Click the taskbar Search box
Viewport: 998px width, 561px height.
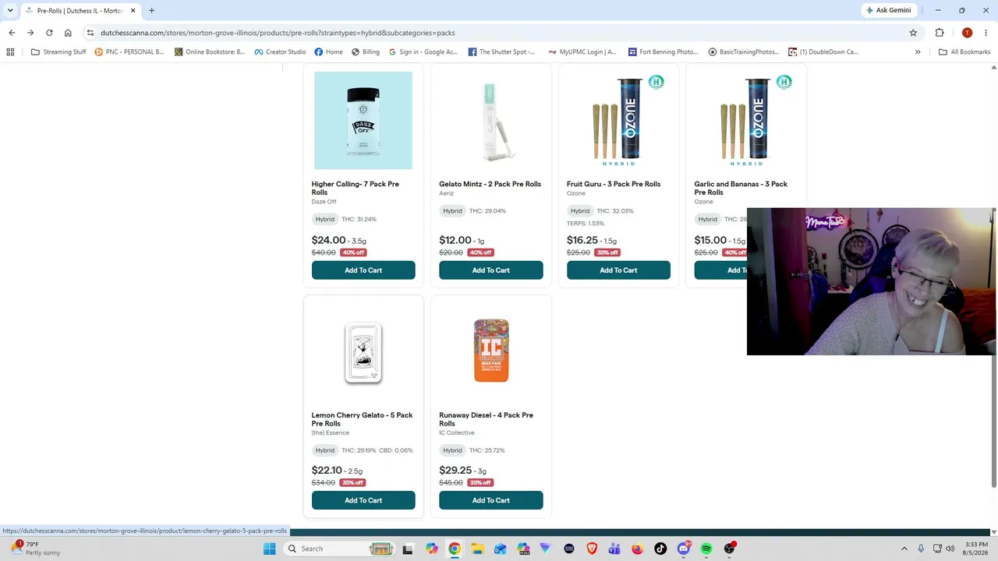[338, 549]
